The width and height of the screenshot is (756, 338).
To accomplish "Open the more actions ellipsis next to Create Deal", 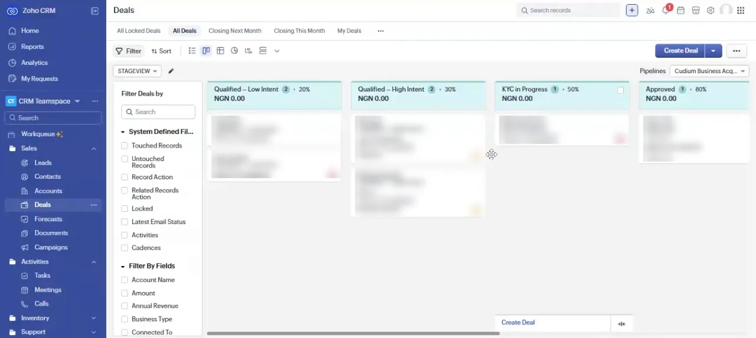I will 736,51.
